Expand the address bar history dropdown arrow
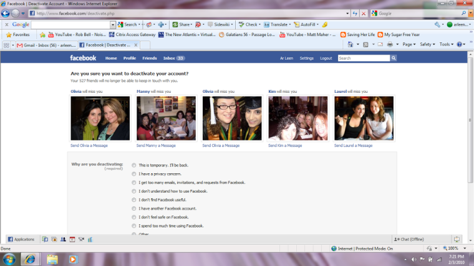The height and width of the screenshot is (266, 474). [347, 13]
